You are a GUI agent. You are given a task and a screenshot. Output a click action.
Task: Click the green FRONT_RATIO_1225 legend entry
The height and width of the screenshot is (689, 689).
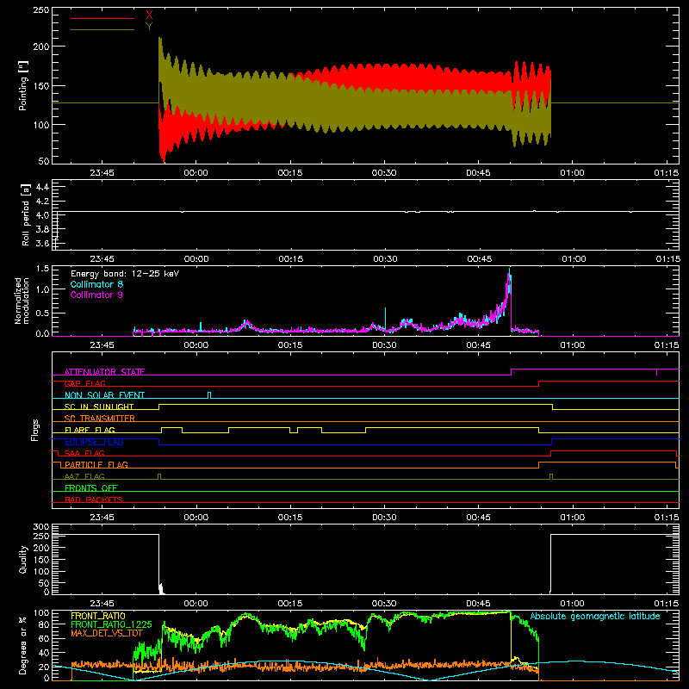(x=112, y=624)
